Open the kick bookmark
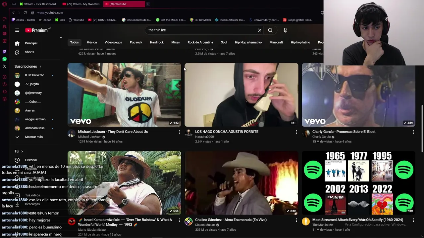Viewport: 424px width, 238px height. coord(60,20)
